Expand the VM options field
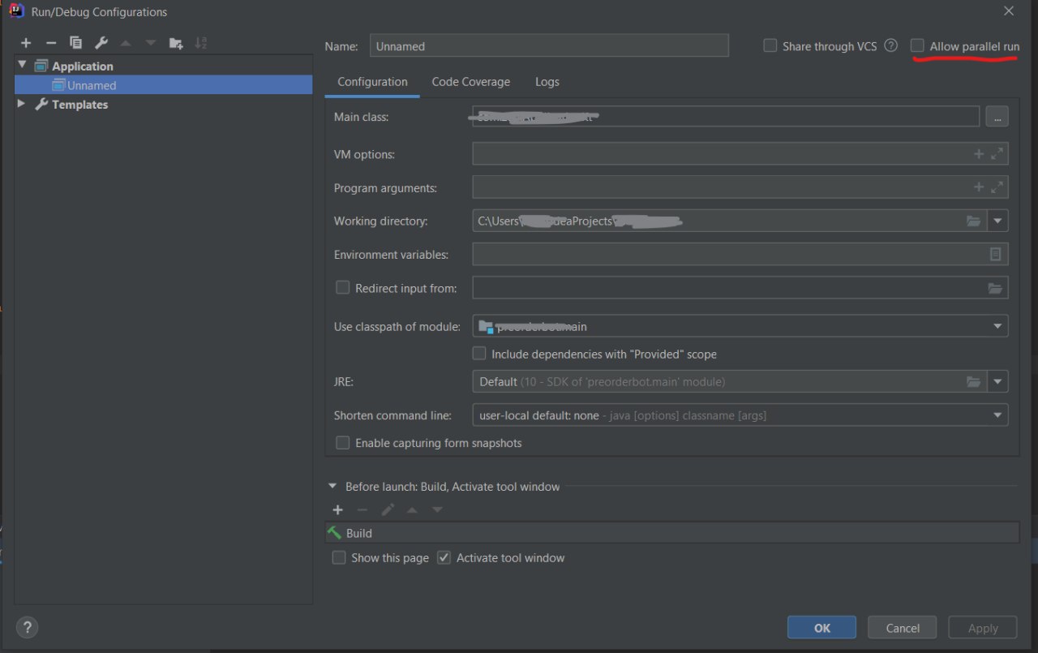The width and height of the screenshot is (1038, 653). click(x=997, y=154)
